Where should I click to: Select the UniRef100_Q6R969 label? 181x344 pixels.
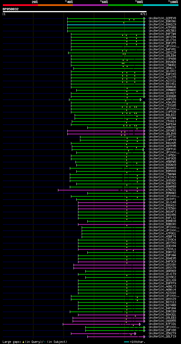point(162,271)
